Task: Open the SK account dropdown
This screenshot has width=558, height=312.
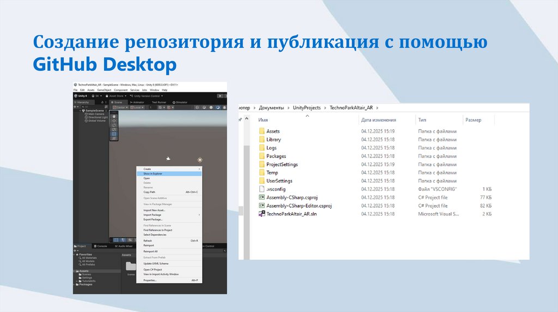Action: [97, 96]
